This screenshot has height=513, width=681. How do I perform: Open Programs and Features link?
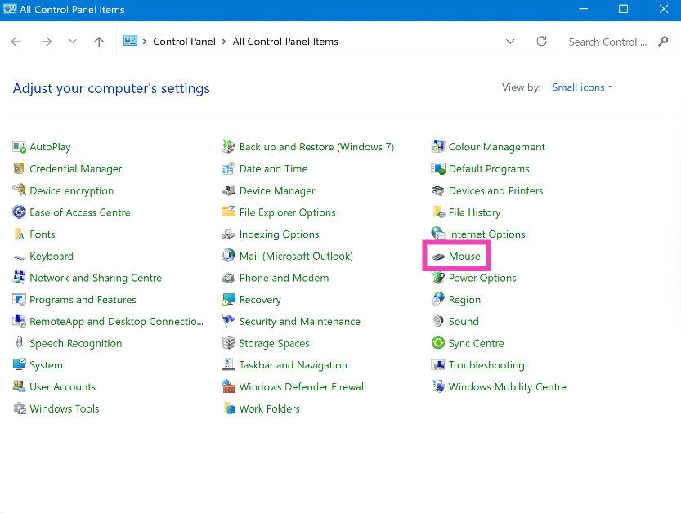[83, 300]
